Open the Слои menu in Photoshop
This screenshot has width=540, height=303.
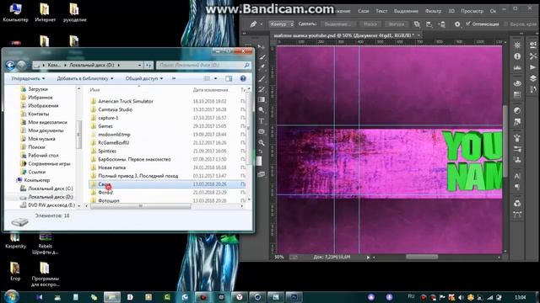(x=363, y=11)
